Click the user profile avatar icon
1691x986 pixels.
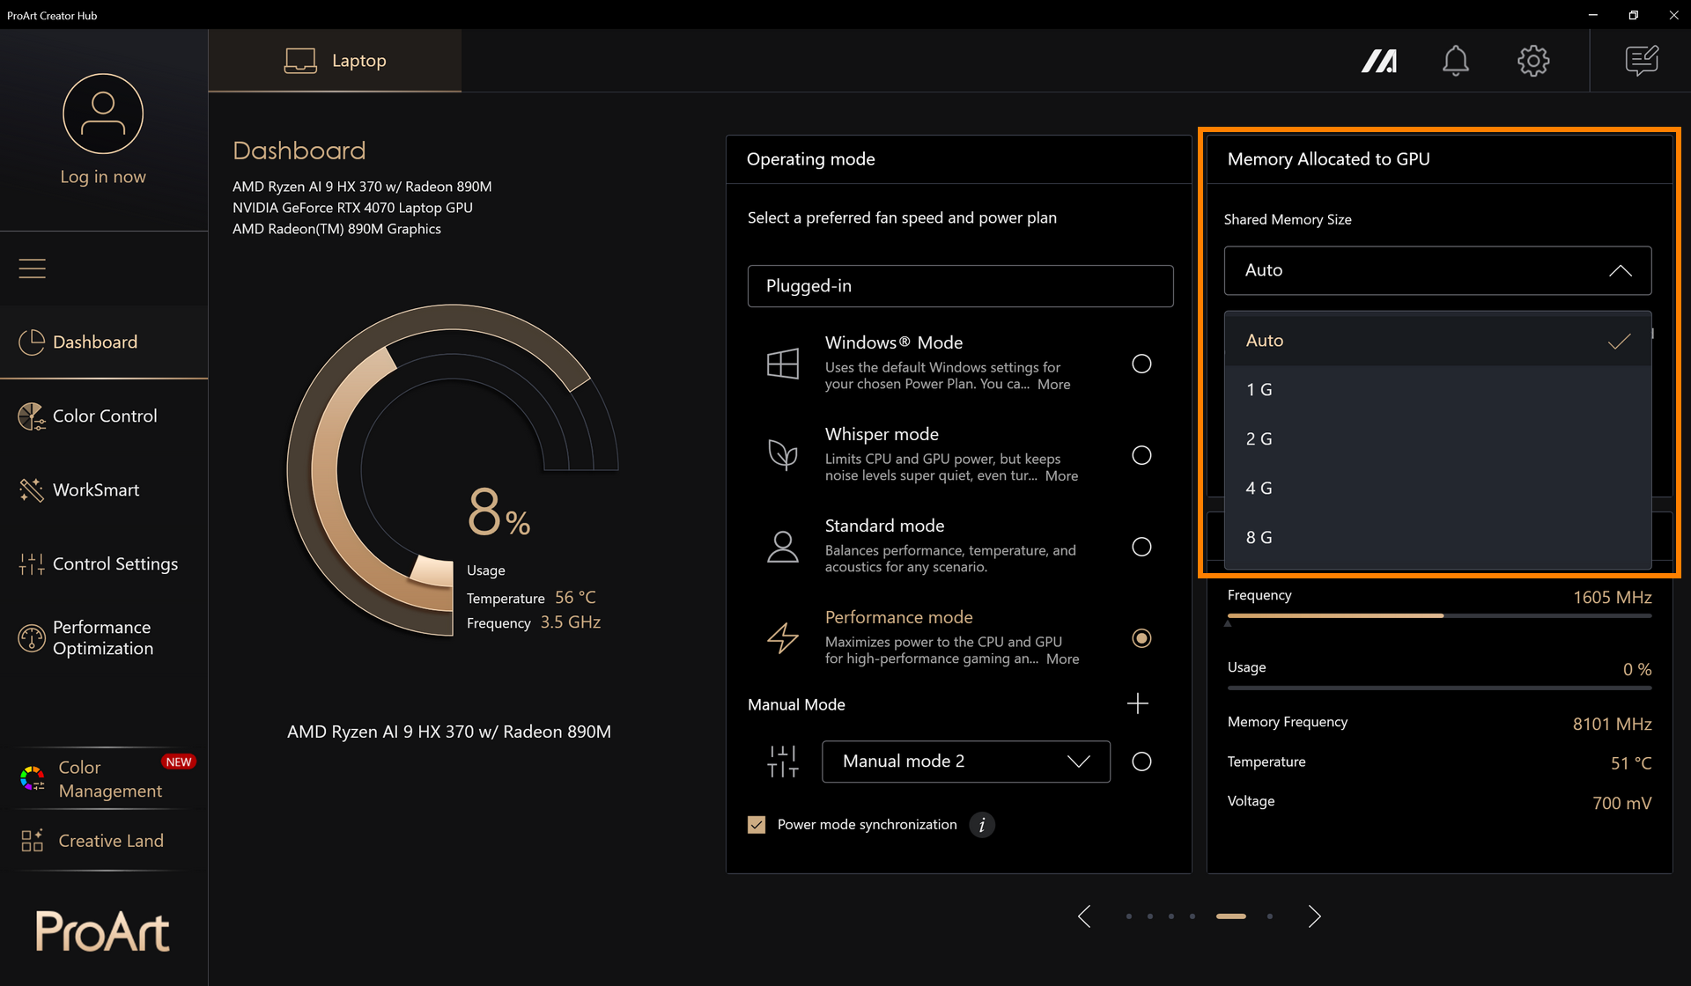pos(103,114)
